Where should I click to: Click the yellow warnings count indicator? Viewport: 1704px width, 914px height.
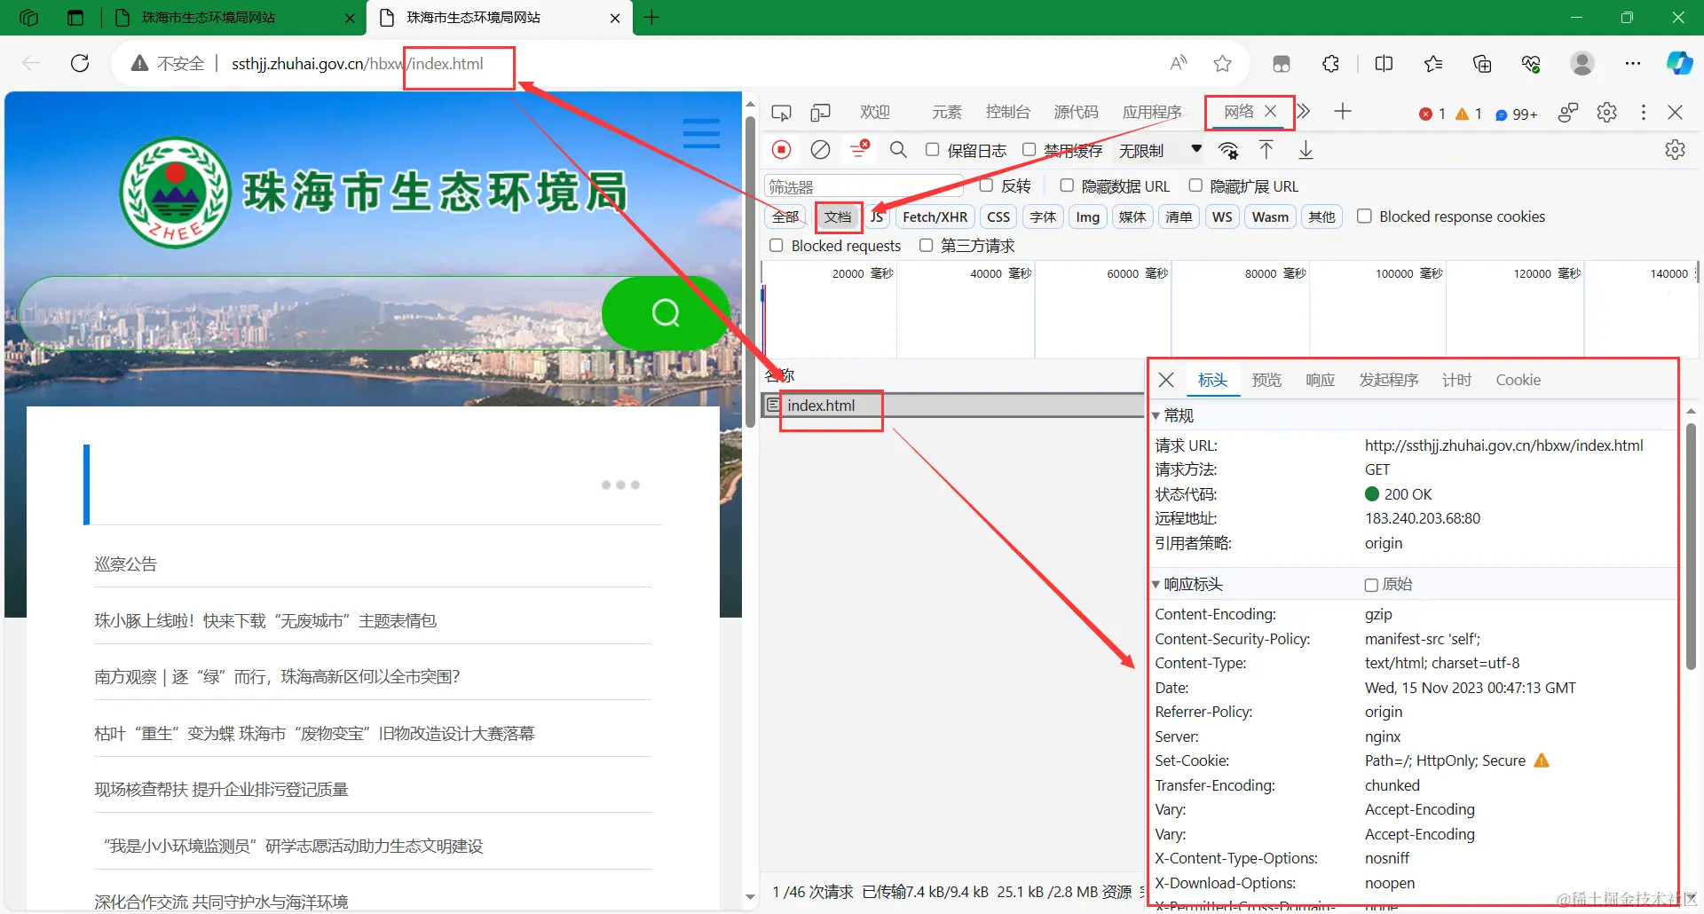coord(1469,114)
